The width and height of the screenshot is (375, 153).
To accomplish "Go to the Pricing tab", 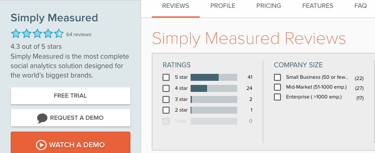I will pos(269,6).
